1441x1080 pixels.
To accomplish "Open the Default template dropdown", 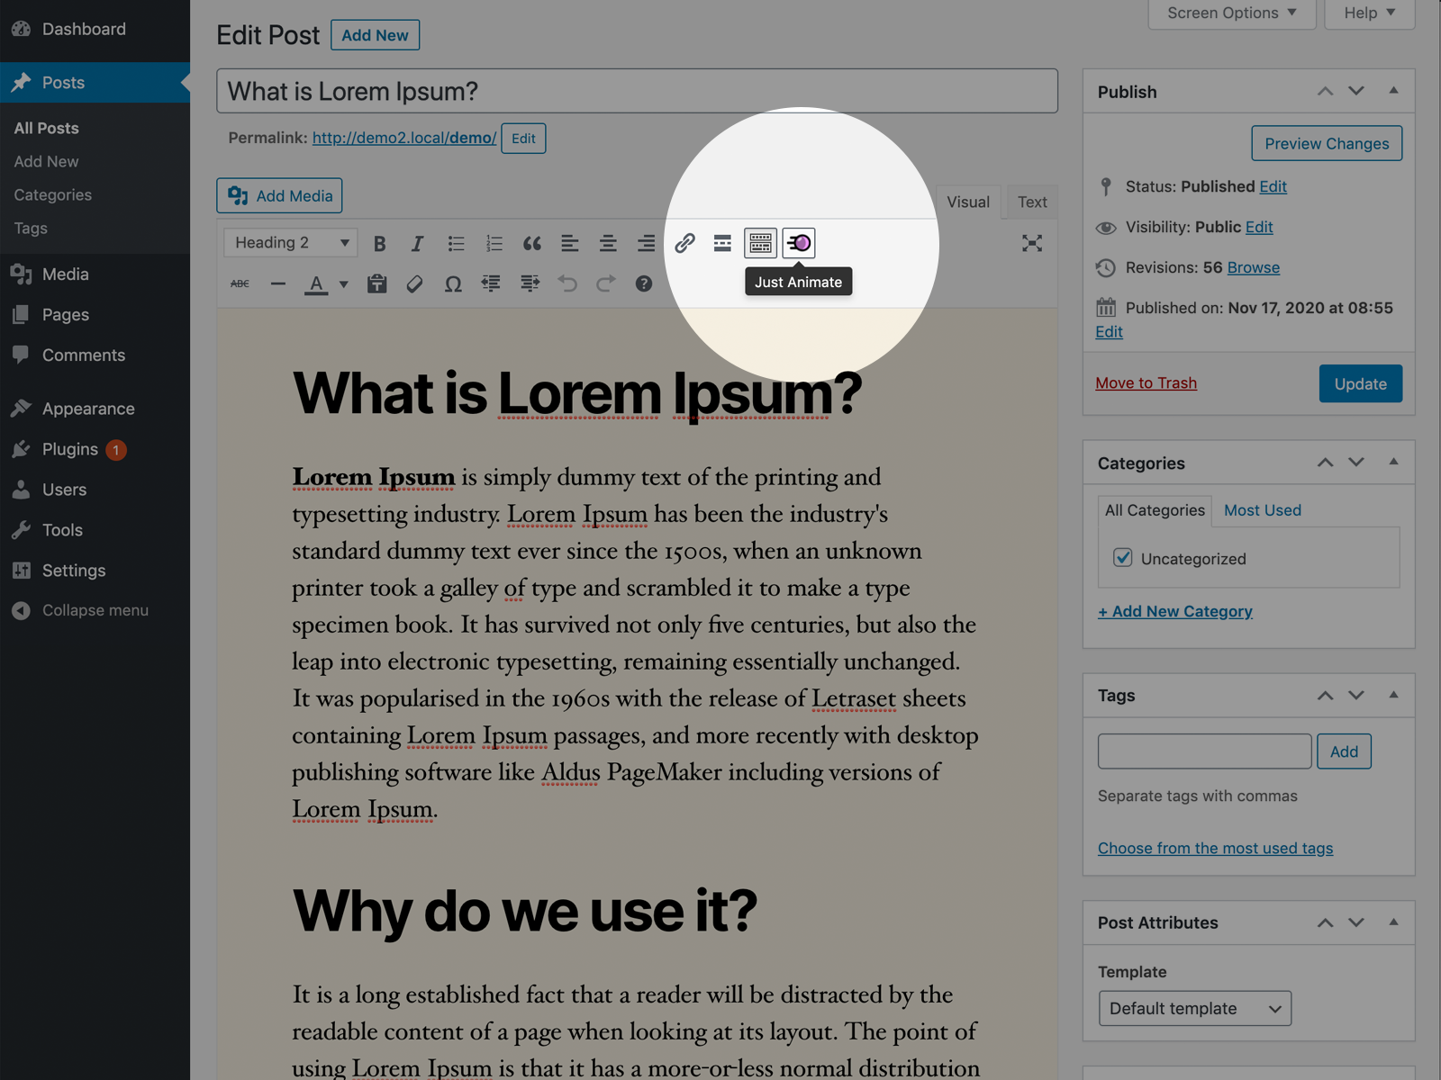I will pyautogui.click(x=1195, y=1008).
